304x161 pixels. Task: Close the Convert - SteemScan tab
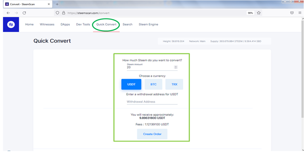[x=49, y=4]
